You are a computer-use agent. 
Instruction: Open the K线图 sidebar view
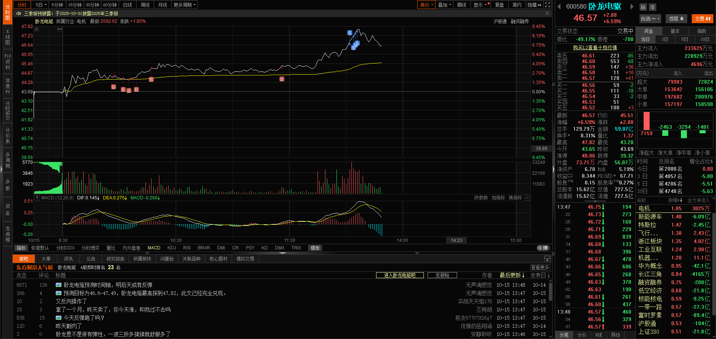point(7,37)
